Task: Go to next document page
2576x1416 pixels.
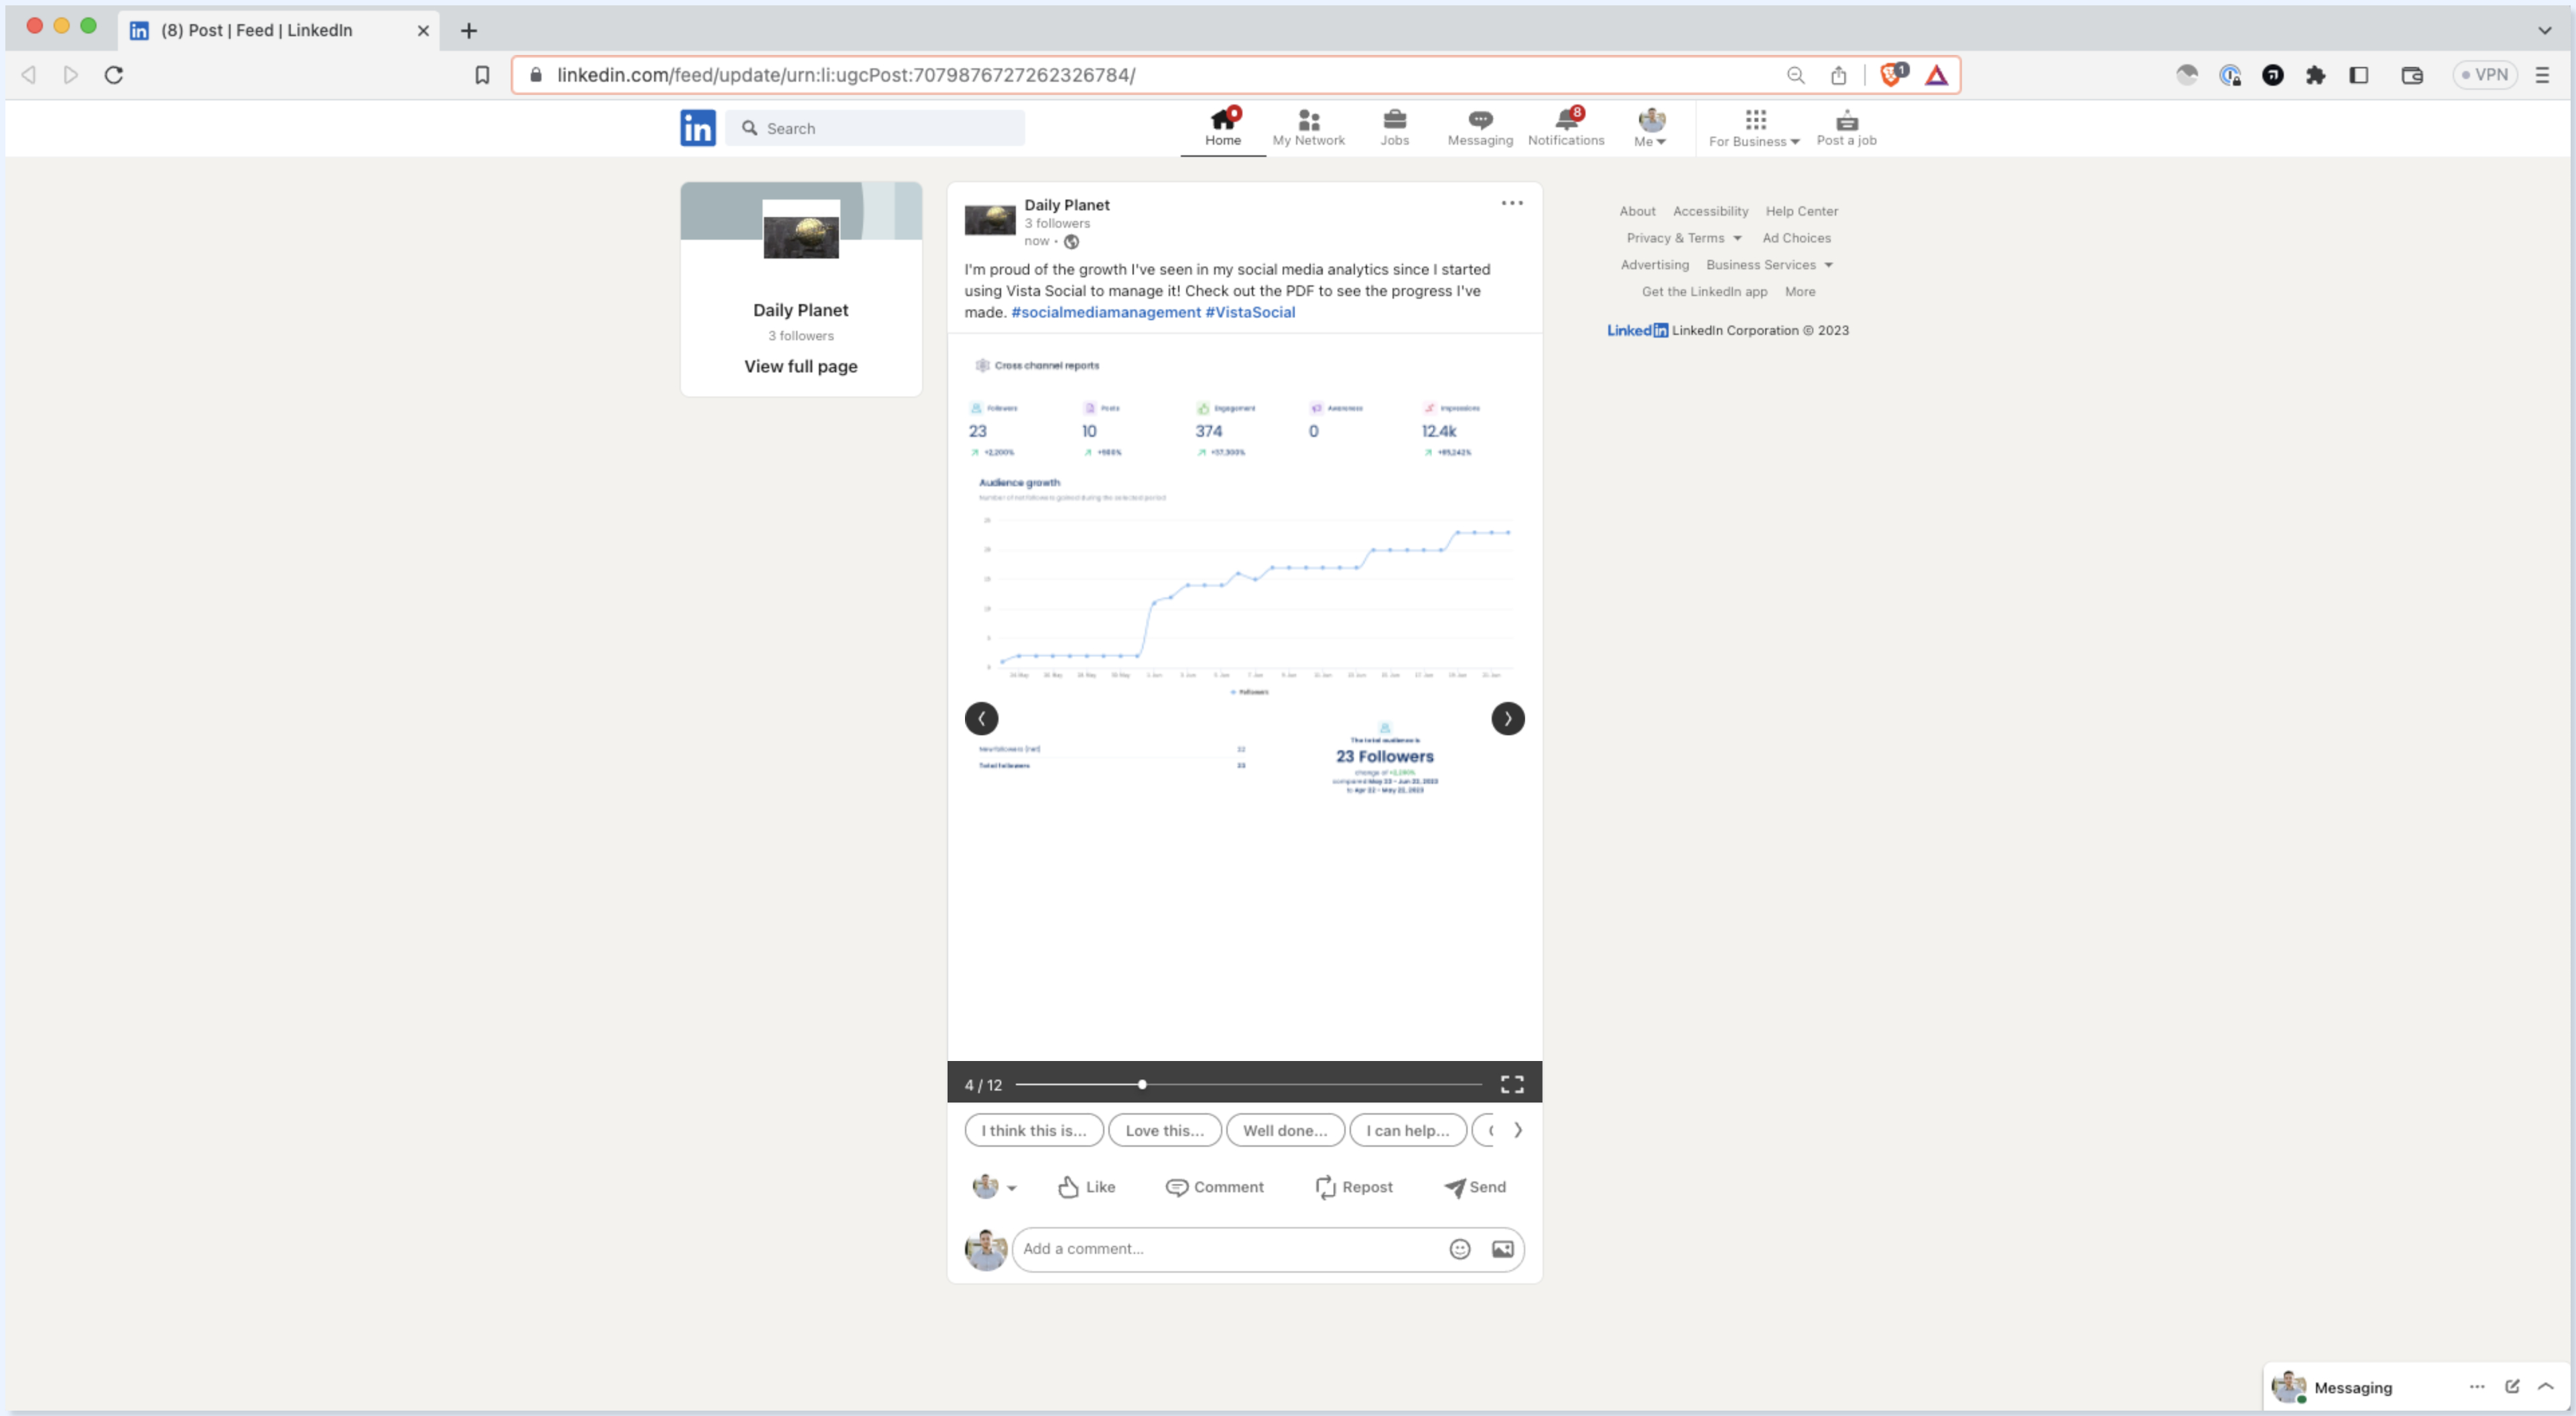Action: tap(1507, 719)
